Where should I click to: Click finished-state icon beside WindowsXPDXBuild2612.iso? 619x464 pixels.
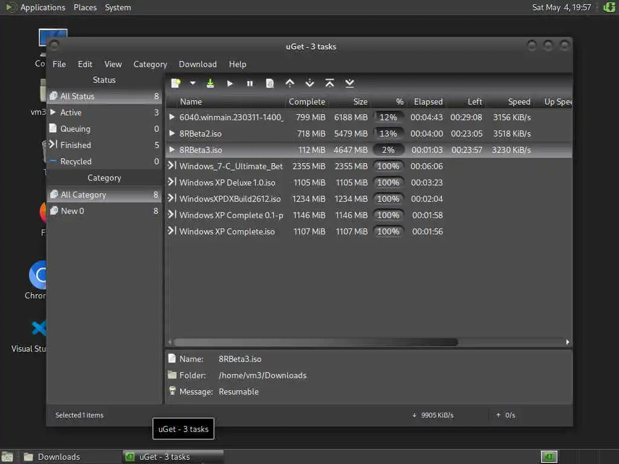(x=172, y=198)
